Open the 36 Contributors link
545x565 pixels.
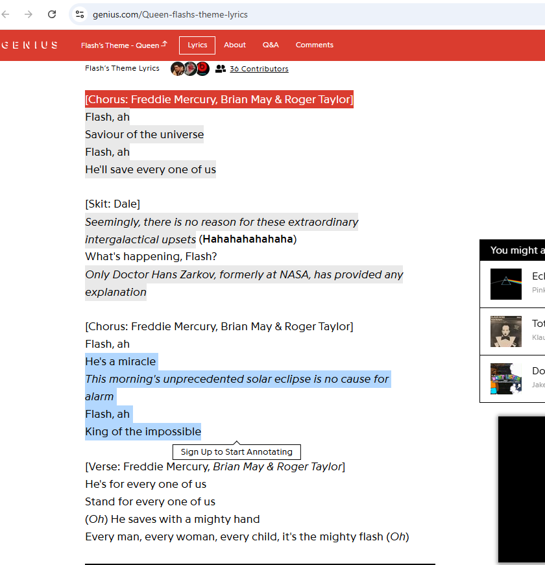(259, 69)
